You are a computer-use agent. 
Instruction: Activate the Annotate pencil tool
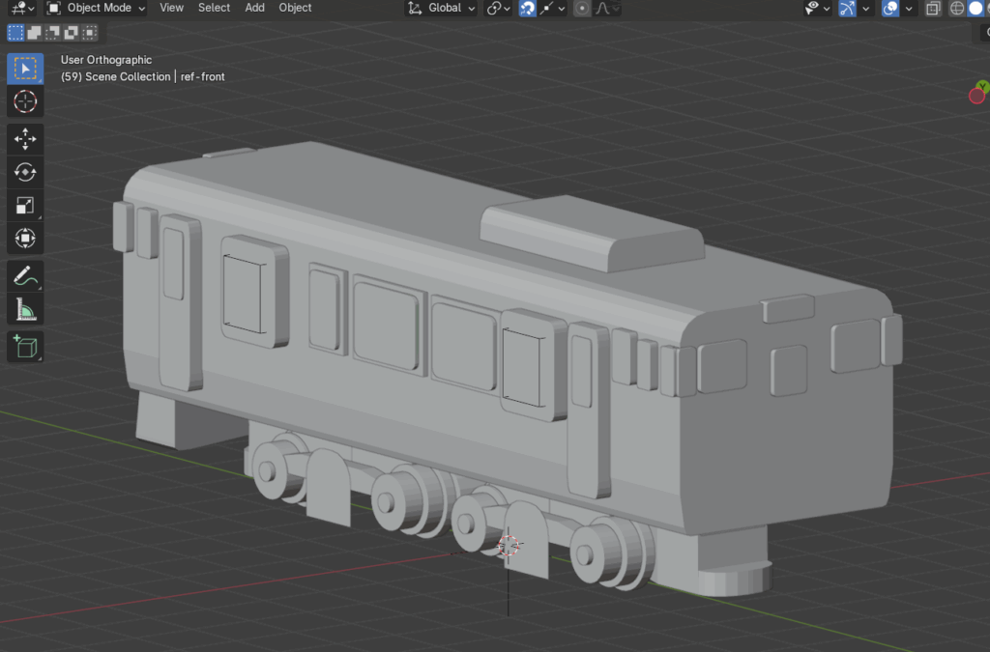click(x=25, y=276)
